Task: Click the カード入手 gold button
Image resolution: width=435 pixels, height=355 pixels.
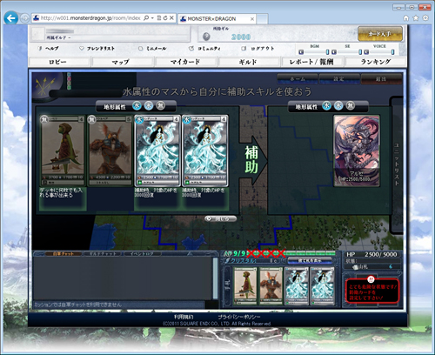Action: [380, 34]
